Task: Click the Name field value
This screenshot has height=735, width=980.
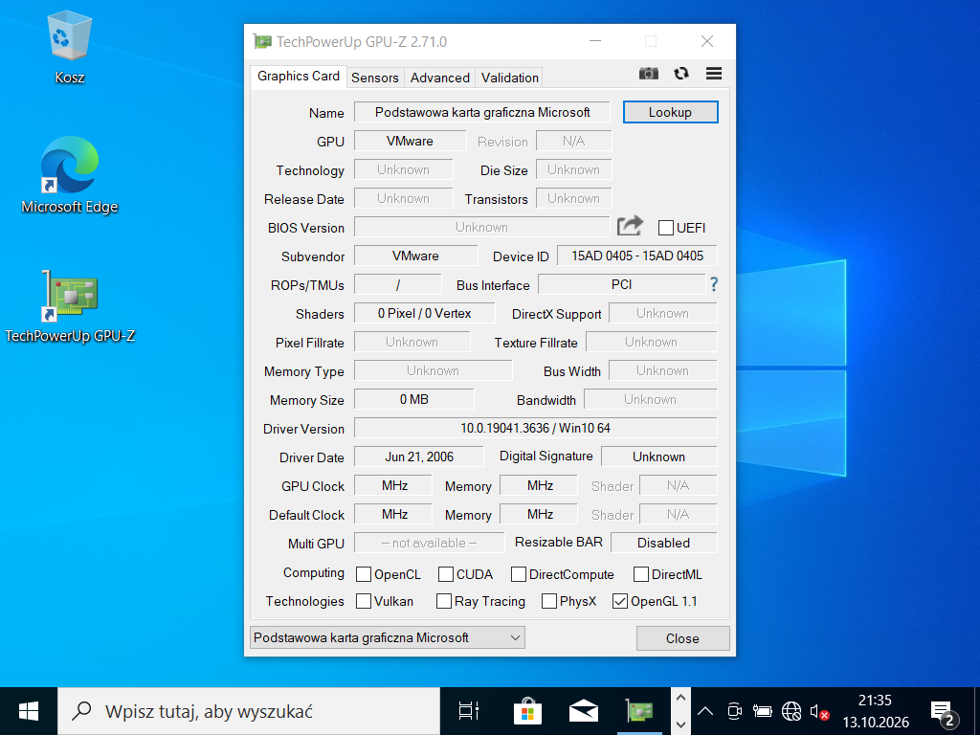Action: [x=482, y=112]
